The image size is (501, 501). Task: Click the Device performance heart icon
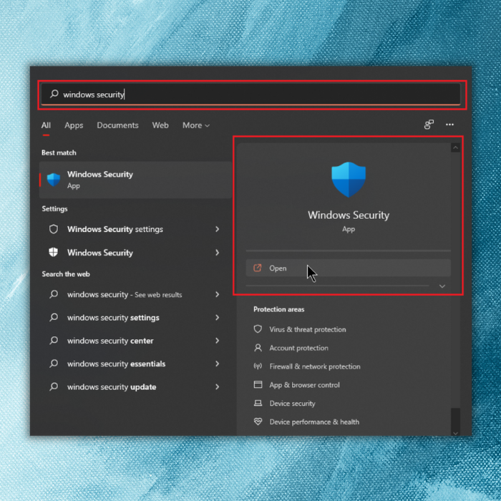click(x=258, y=422)
